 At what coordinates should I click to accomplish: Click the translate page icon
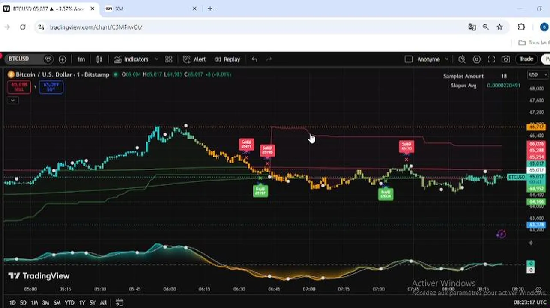pos(472,27)
